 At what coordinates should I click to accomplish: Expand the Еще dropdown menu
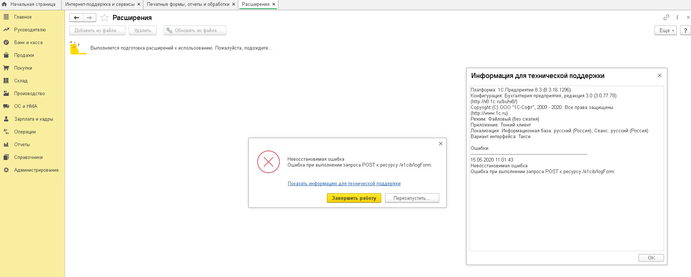coord(666,30)
